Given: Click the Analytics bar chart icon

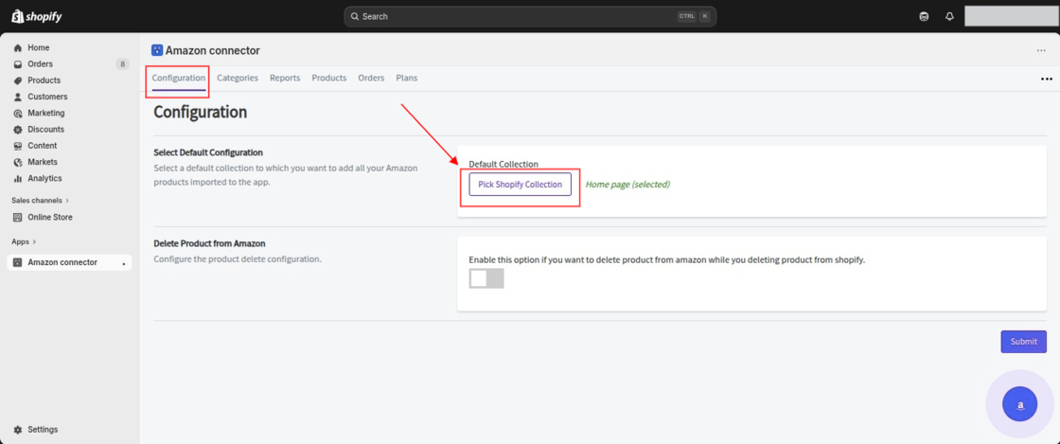Looking at the screenshot, I should click(x=18, y=178).
